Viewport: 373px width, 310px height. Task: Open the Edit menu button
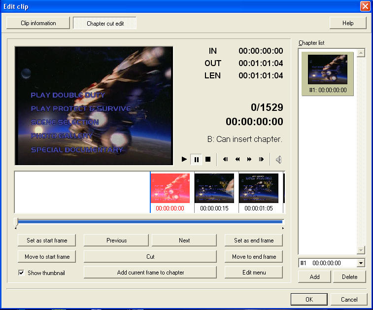point(254,273)
